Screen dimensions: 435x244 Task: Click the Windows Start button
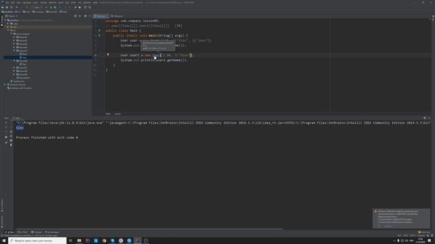4,241
